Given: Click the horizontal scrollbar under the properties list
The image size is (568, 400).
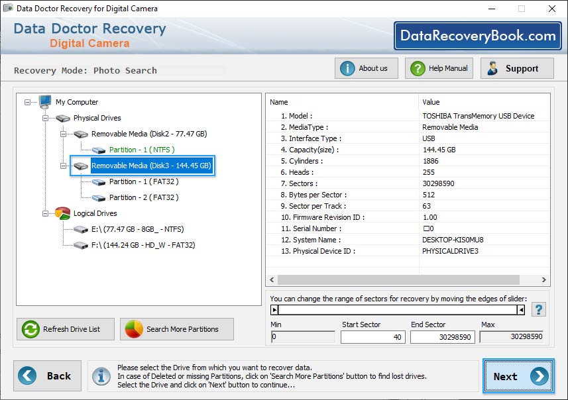Looking at the screenshot, I should (x=398, y=279).
